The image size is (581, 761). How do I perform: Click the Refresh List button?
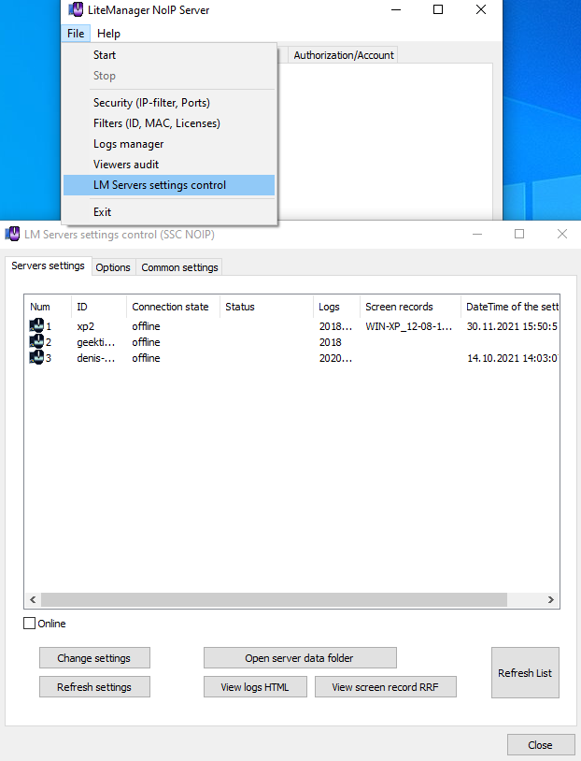pyautogui.click(x=525, y=673)
